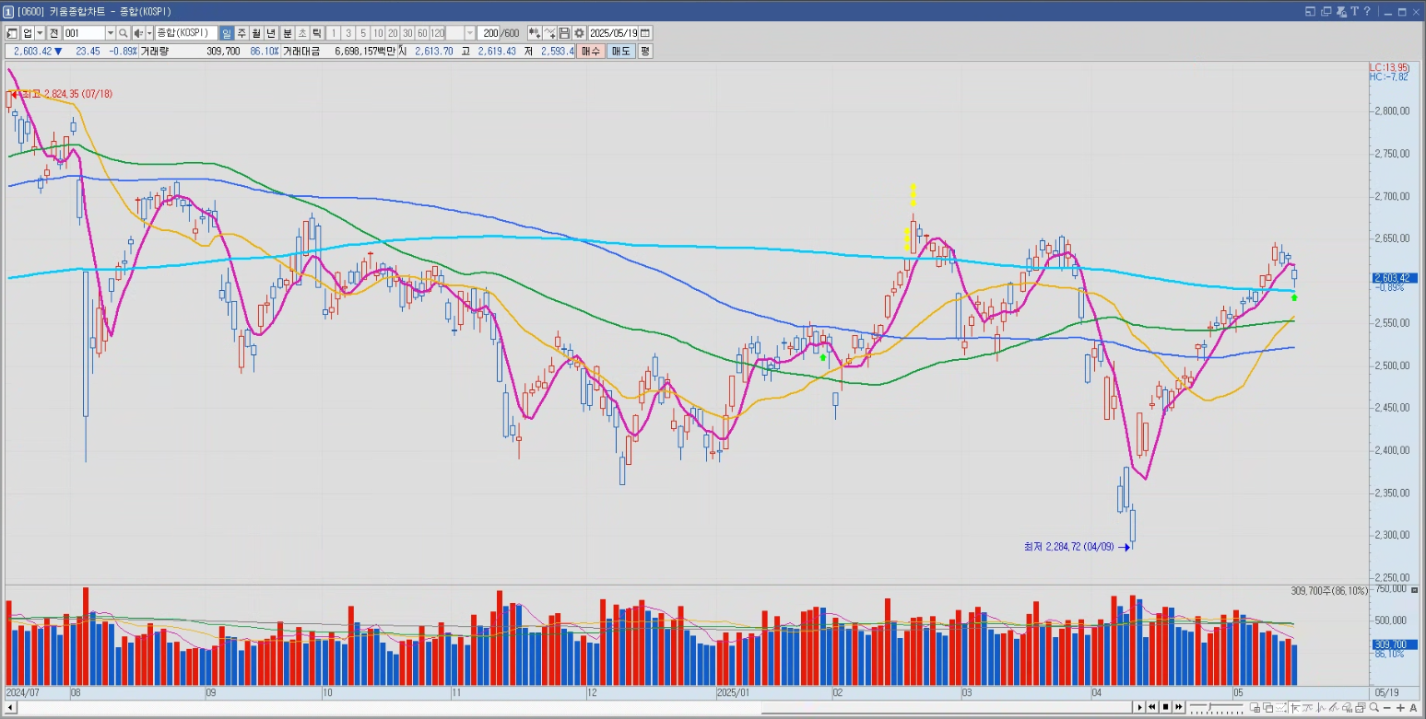Select the 분 (minute) period toggle
This screenshot has width=1426, height=719.
pyautogui.click(x=288, y=33)
